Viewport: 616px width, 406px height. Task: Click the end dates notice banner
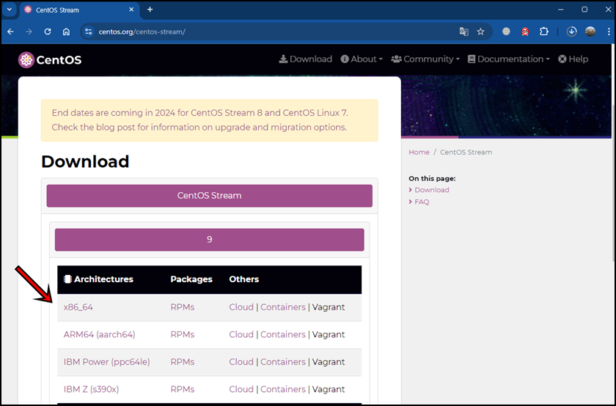click(x=210, y=120)
